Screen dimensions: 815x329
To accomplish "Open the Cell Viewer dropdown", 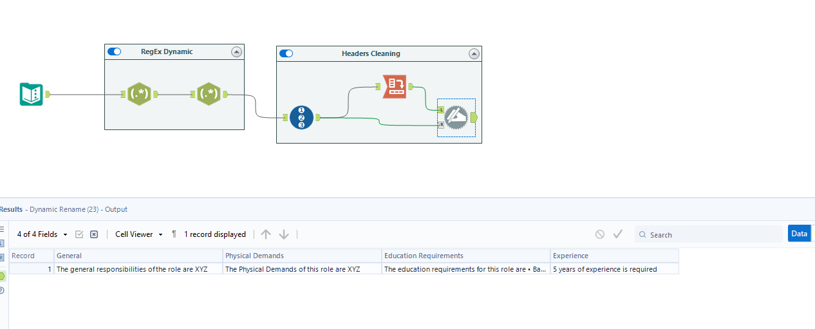I will tap(139, 234).
